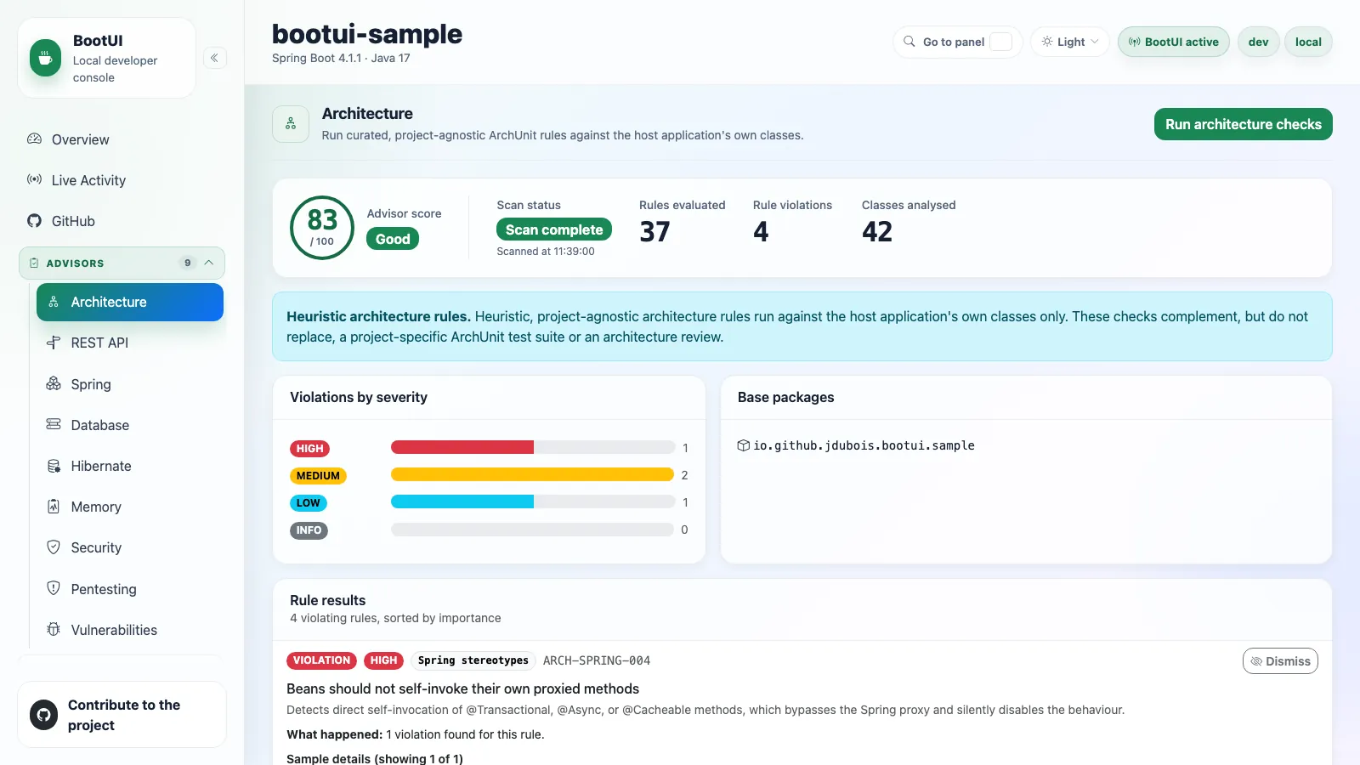
Task: Click the GitHub octocat icon in sidebar
Action: tap(34, 221)
